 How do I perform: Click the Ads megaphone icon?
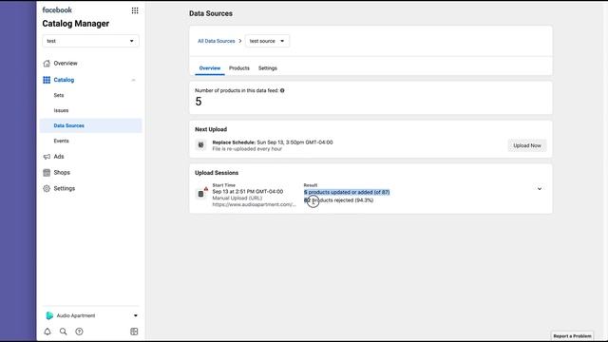47,157
